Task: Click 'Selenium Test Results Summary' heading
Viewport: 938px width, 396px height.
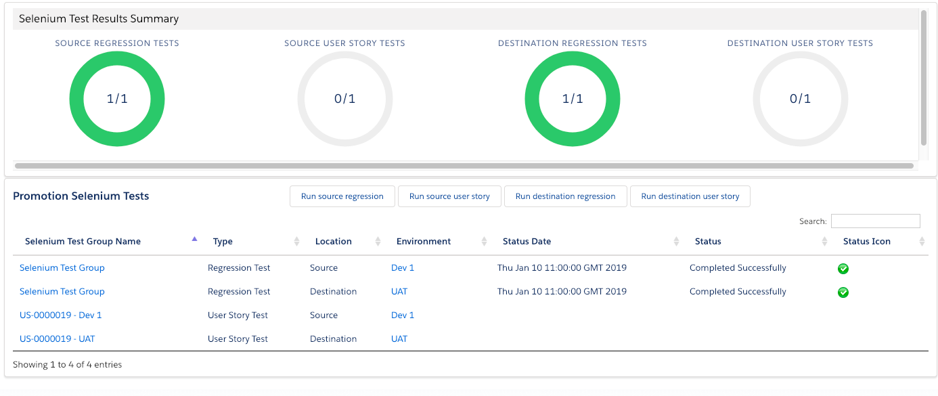Action: [x=99, y=19]
